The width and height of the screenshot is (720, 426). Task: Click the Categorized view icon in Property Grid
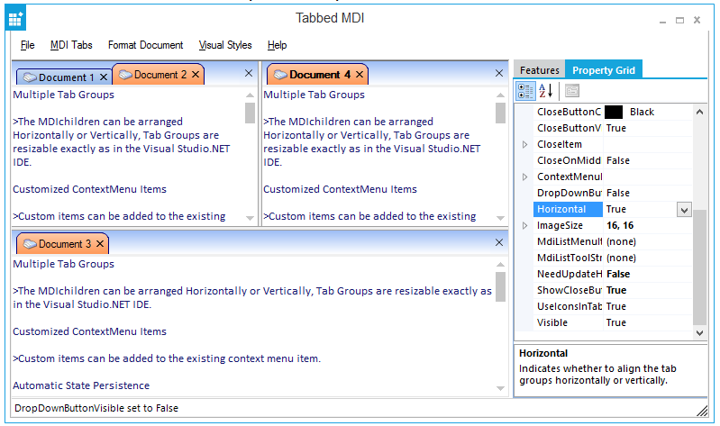click(525, 90)
